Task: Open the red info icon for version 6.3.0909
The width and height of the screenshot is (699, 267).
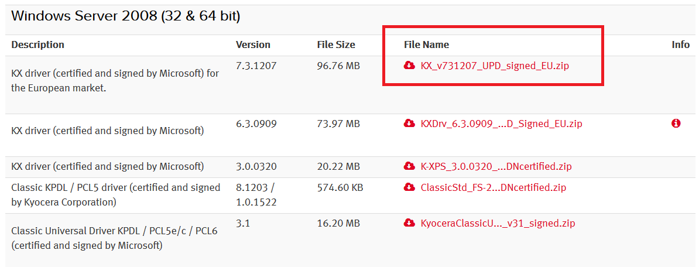Action: coord(676,124)
